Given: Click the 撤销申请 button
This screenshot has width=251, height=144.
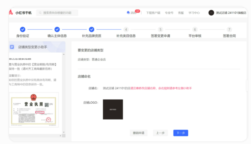Looking at the screenshot, I should coord(139,133).
